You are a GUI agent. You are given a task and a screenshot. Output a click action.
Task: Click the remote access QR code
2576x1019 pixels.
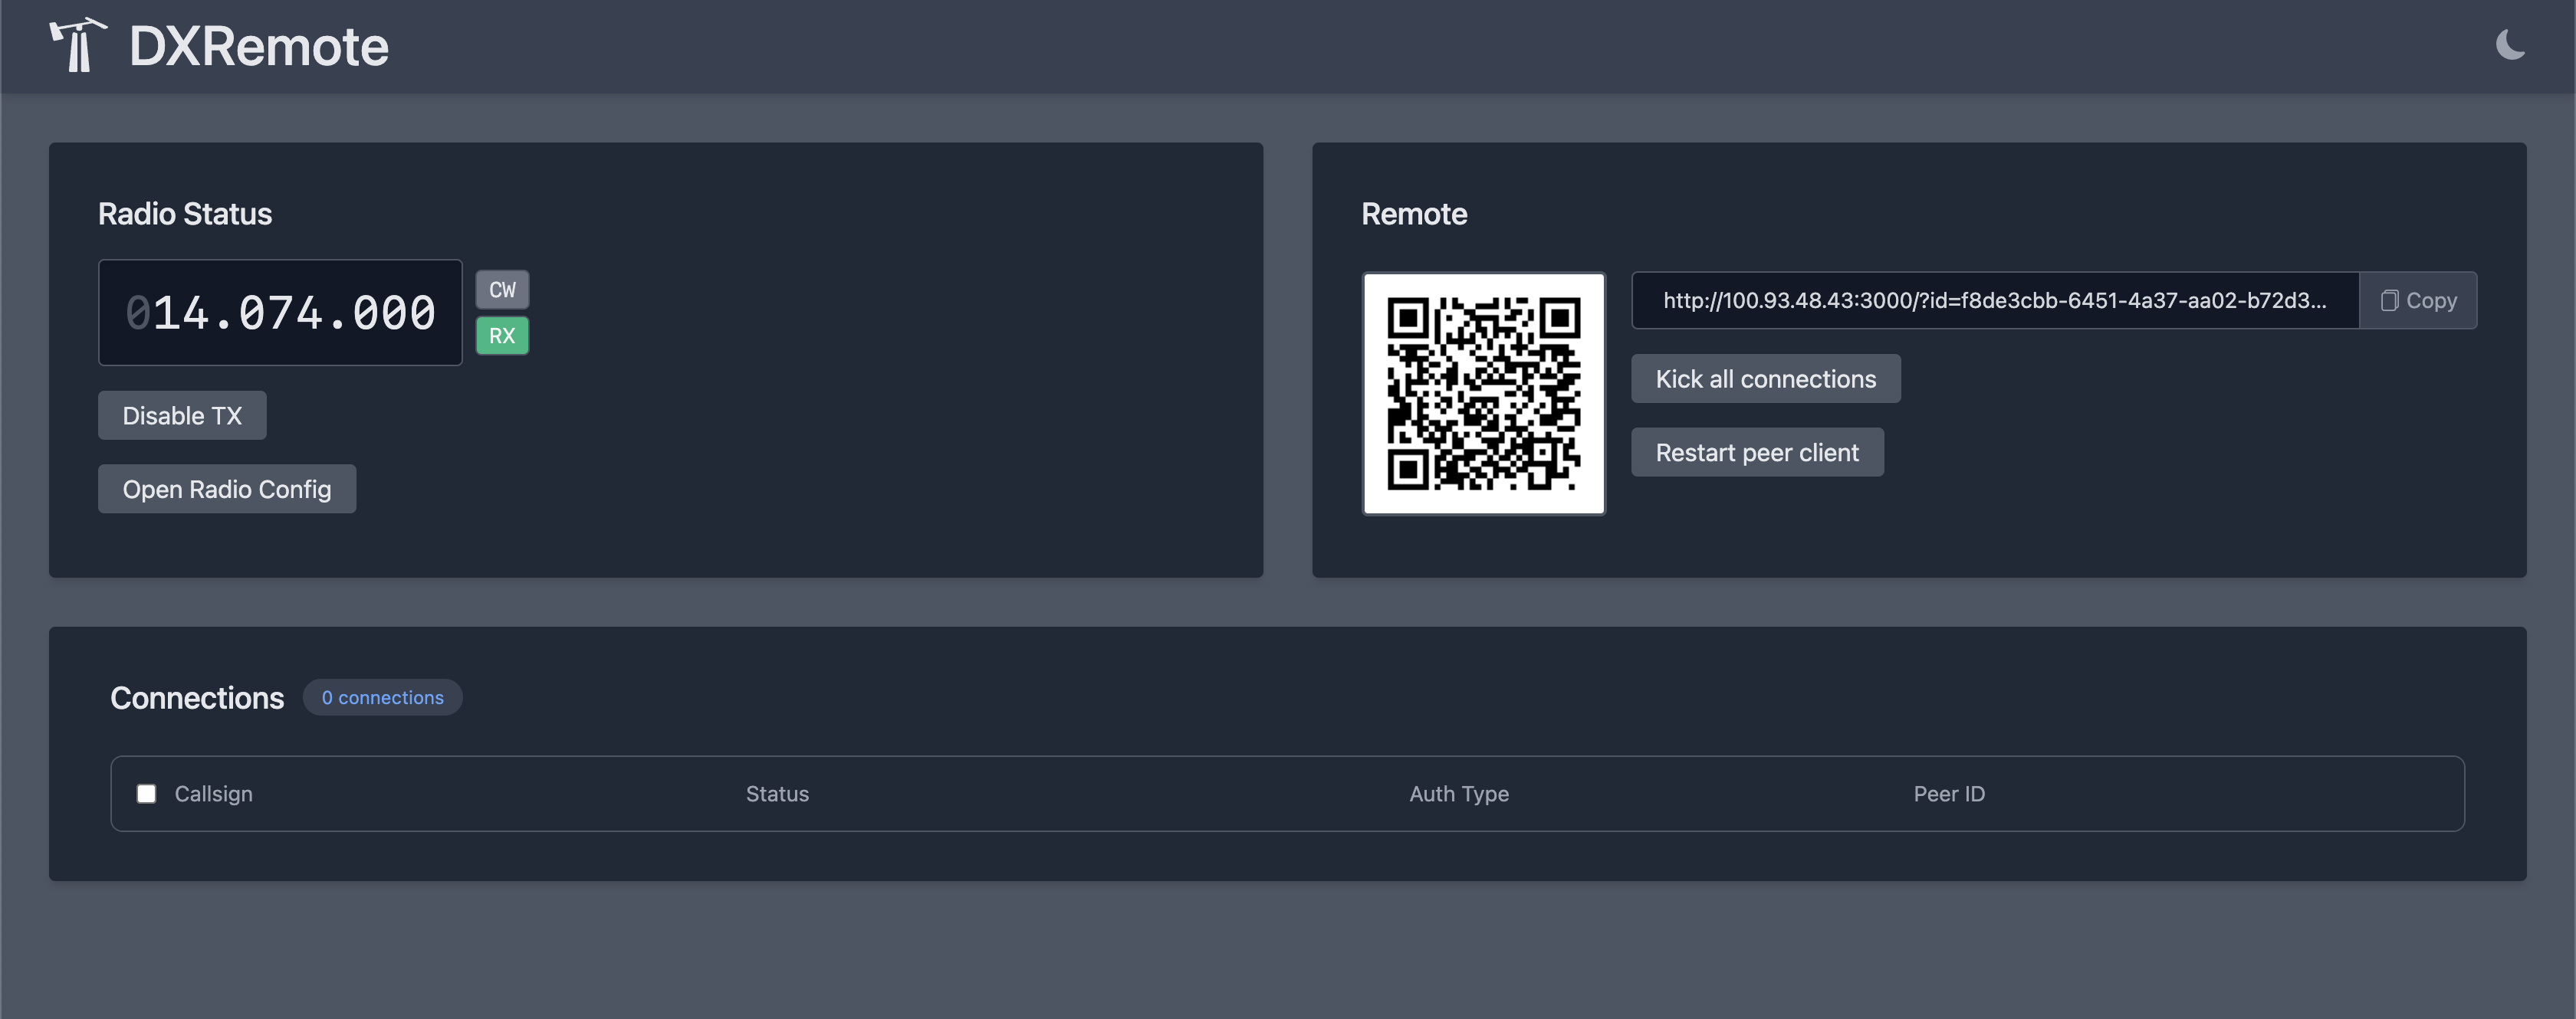pos(1483,394)
